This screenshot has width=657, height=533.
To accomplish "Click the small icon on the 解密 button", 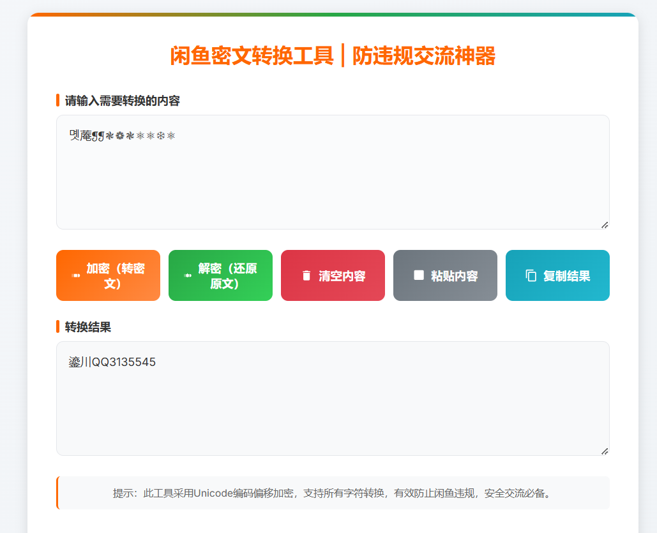I will (x=188, y=276).
